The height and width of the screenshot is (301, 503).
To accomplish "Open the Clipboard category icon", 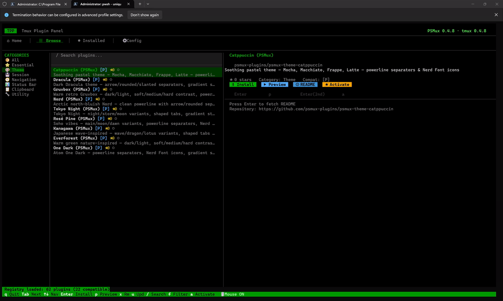I will click(x=7, y=89).
